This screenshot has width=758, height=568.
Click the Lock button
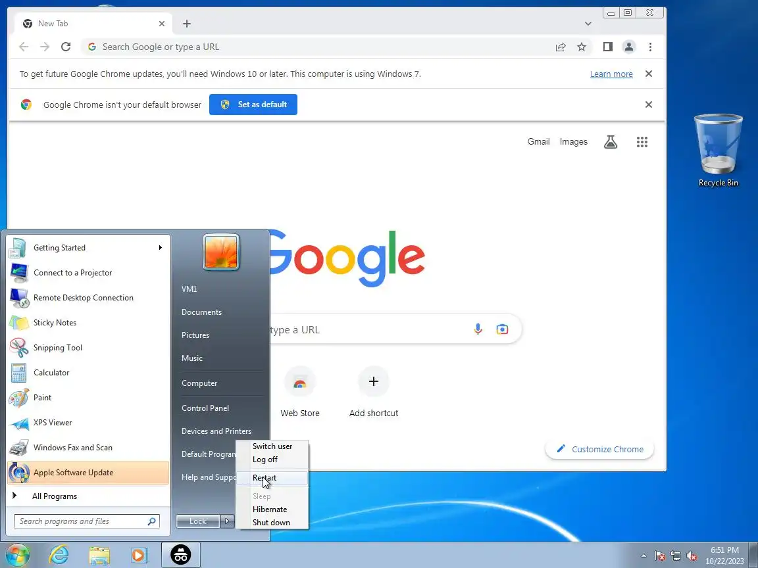coord(197,521)
